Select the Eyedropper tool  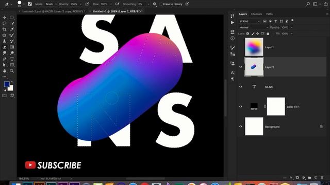(12, 29)
